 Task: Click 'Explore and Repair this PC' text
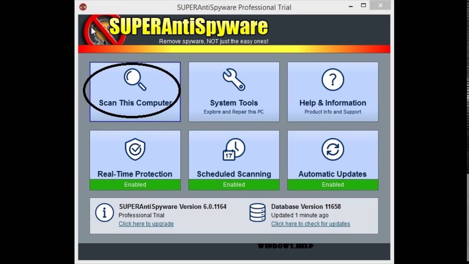click(x=234, y=112)
